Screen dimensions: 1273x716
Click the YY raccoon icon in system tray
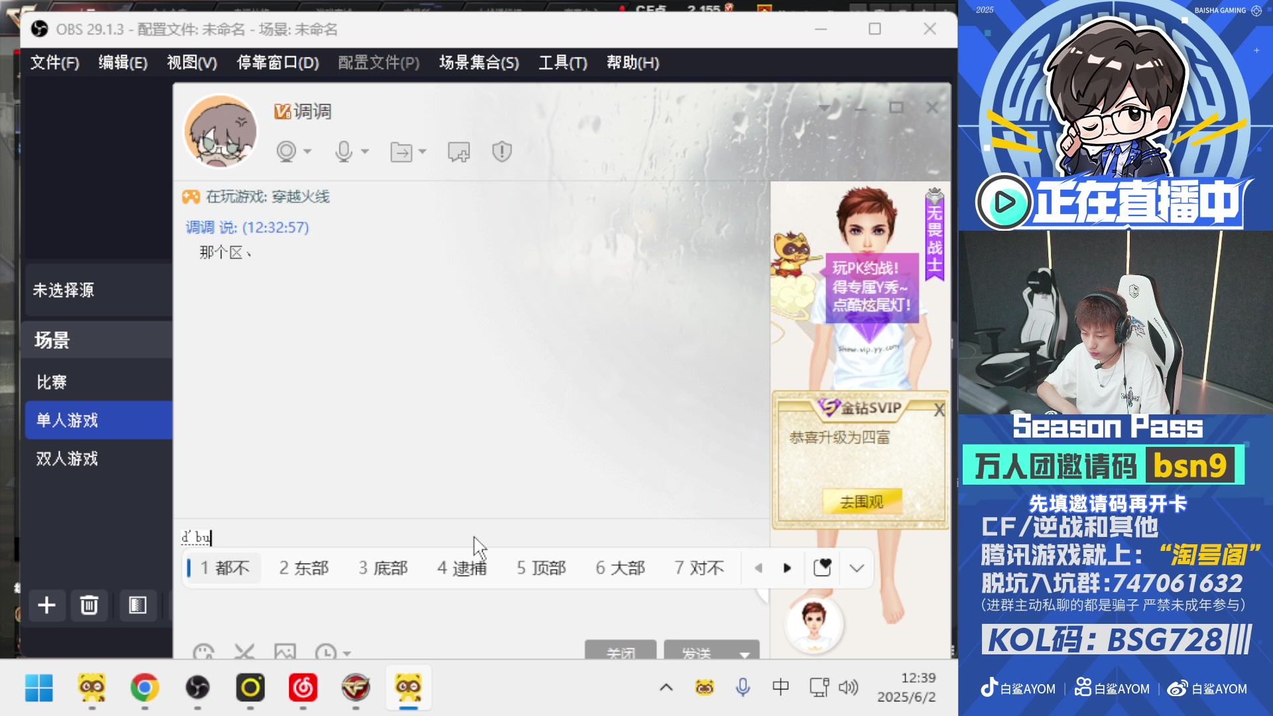point(704,688)
